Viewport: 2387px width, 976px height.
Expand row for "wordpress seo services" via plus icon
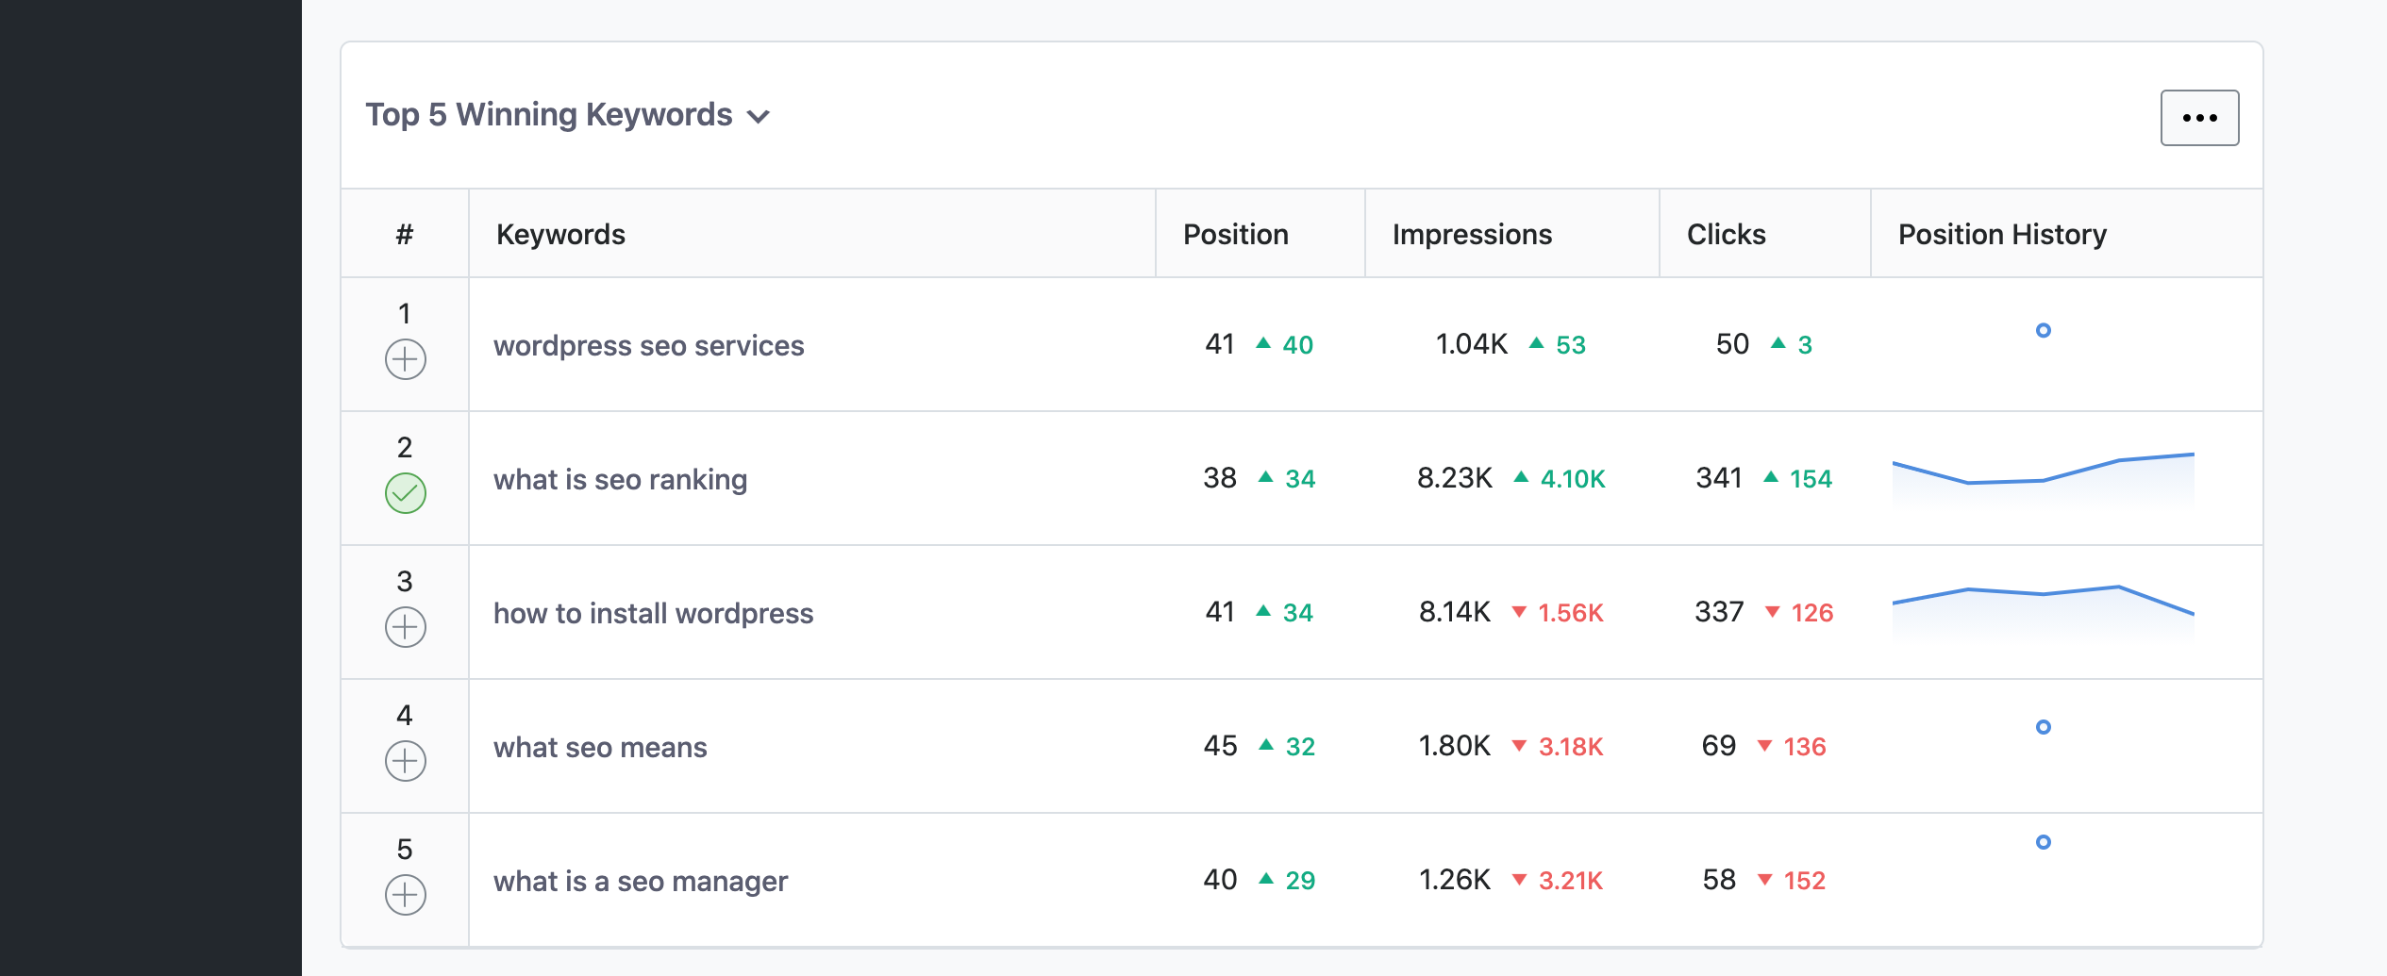(x=405, y=359)
